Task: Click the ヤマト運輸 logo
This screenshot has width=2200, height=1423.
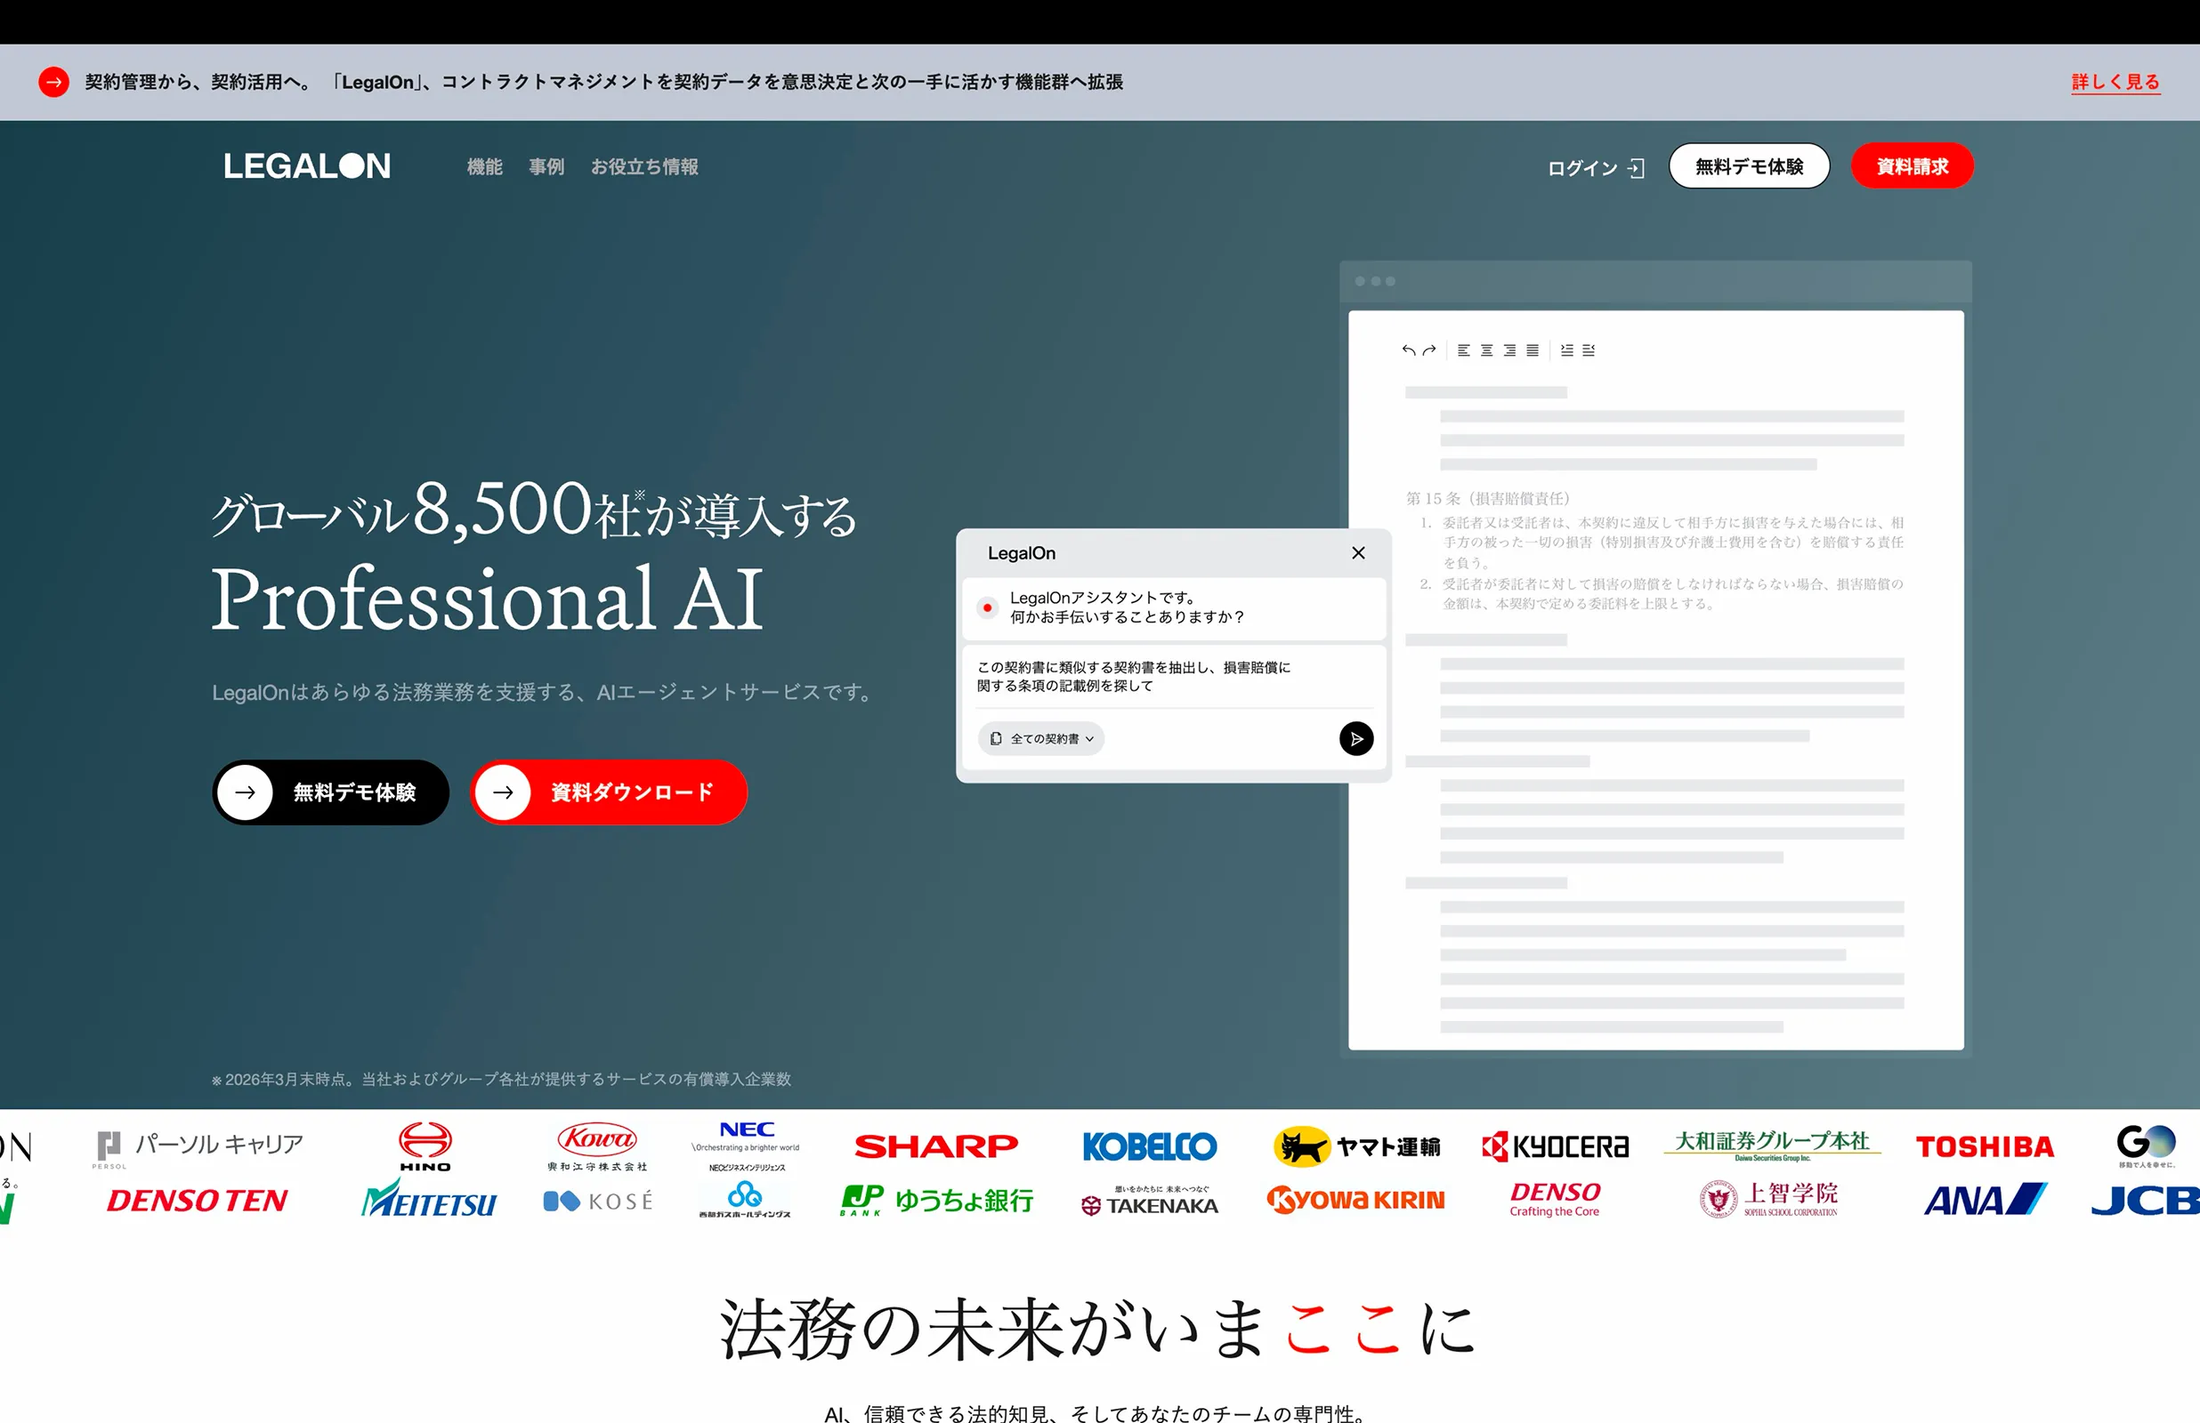Action: [x=1357, y=1146]
